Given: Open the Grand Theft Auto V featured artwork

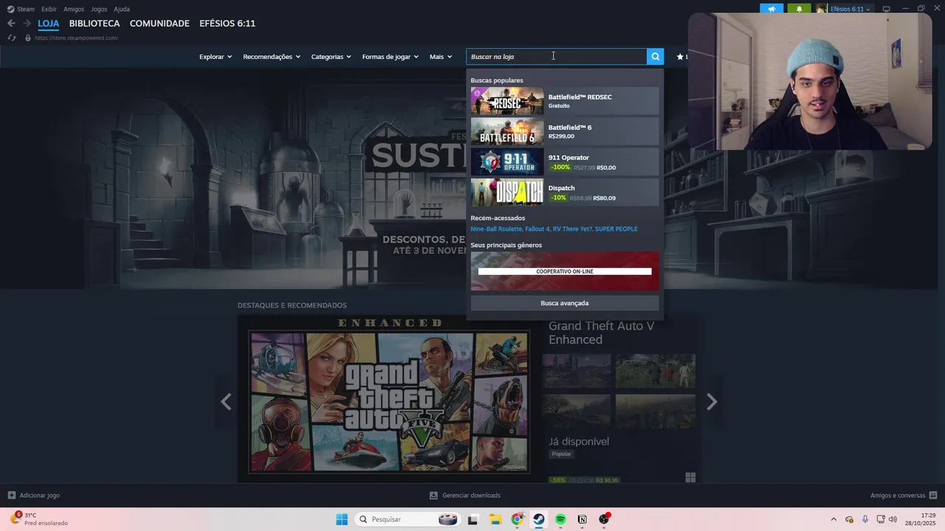Looking at the screenshot, I should click(x=389, y=402).
